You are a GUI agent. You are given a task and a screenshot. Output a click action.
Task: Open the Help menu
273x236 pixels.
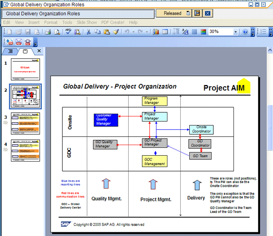click(x=133, y=22)
